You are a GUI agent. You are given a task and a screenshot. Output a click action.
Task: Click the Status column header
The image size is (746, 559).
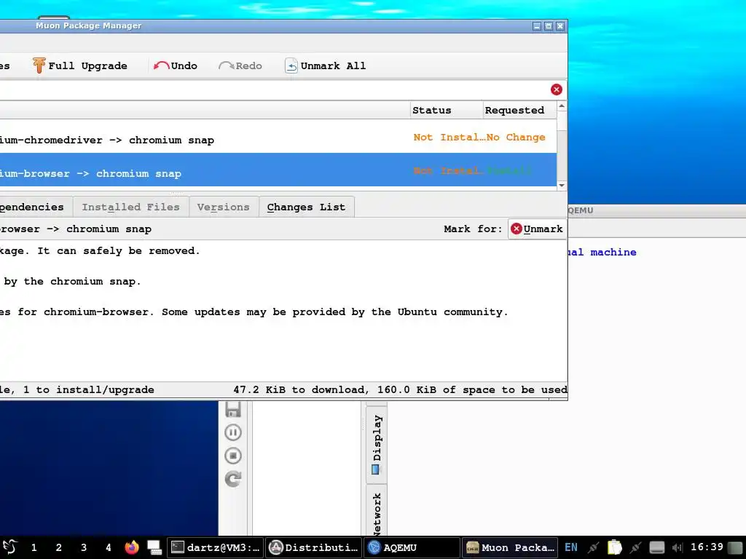(x=447, y=110)
